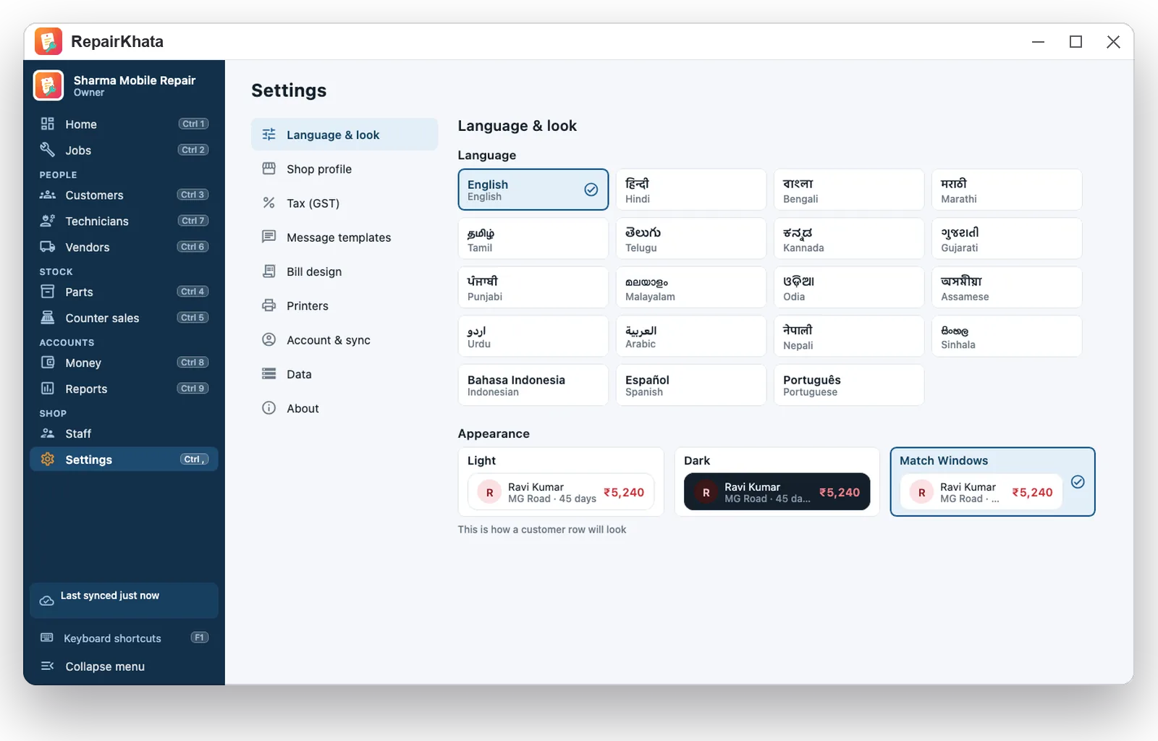Pick Português as the app language
The width and height of the screenshot is (1158, 741).
point(849,385)
